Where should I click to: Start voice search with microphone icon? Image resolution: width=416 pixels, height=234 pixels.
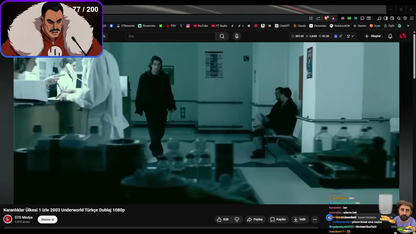(x=237, y=36)
